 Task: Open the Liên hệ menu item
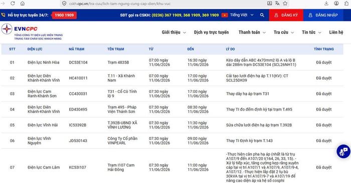[336, 32]
